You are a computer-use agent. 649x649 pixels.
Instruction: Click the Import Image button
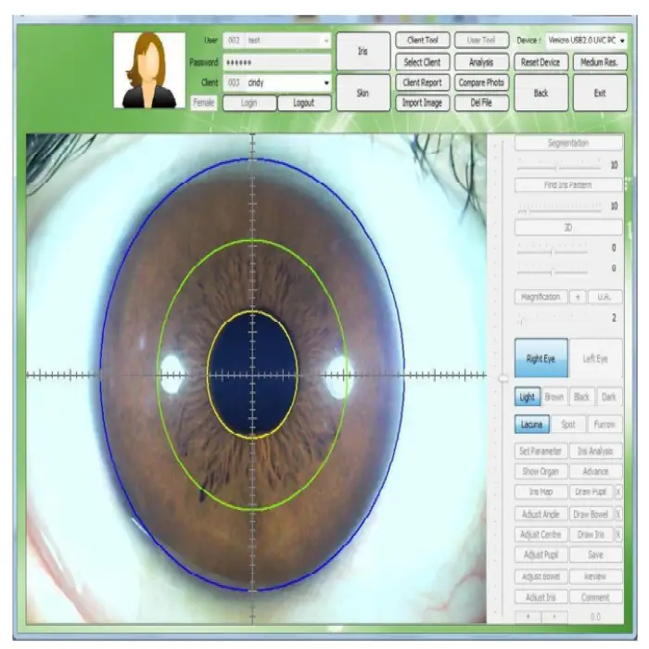pyautogui.click(x=422, y=103)
